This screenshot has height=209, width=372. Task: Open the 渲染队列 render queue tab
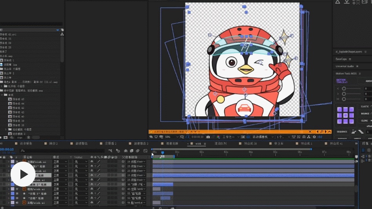click(220, 144)
